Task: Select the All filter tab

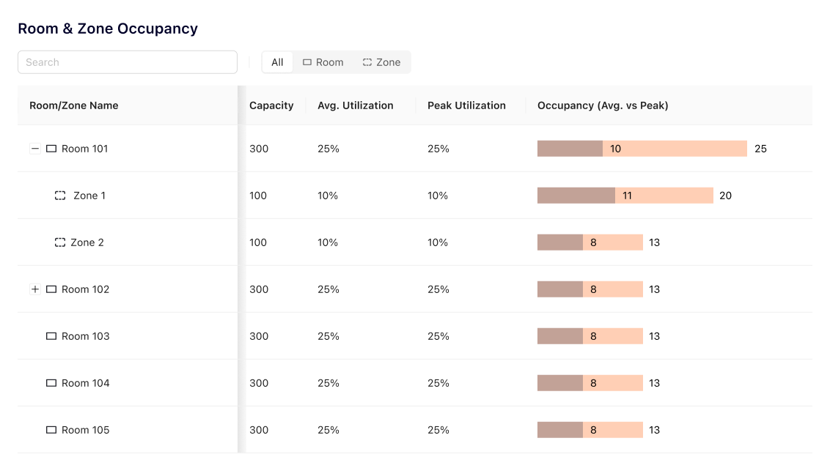Action: [x=277, y=62]
